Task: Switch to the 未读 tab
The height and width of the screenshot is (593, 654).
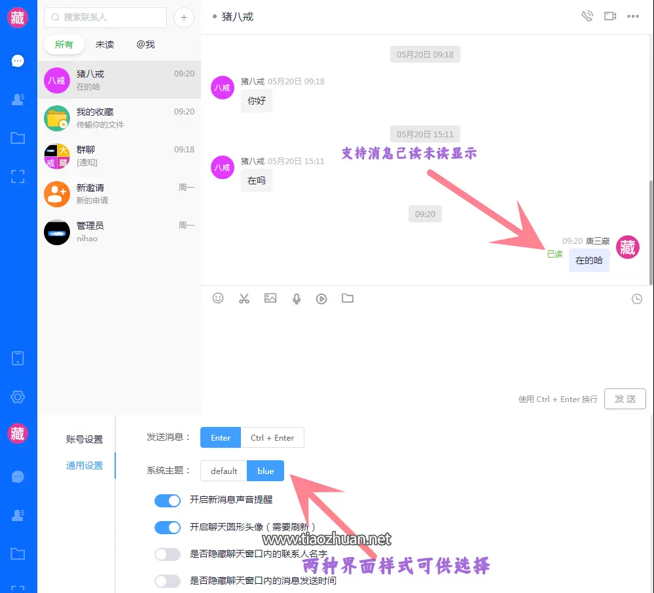Action: point(105,44)
